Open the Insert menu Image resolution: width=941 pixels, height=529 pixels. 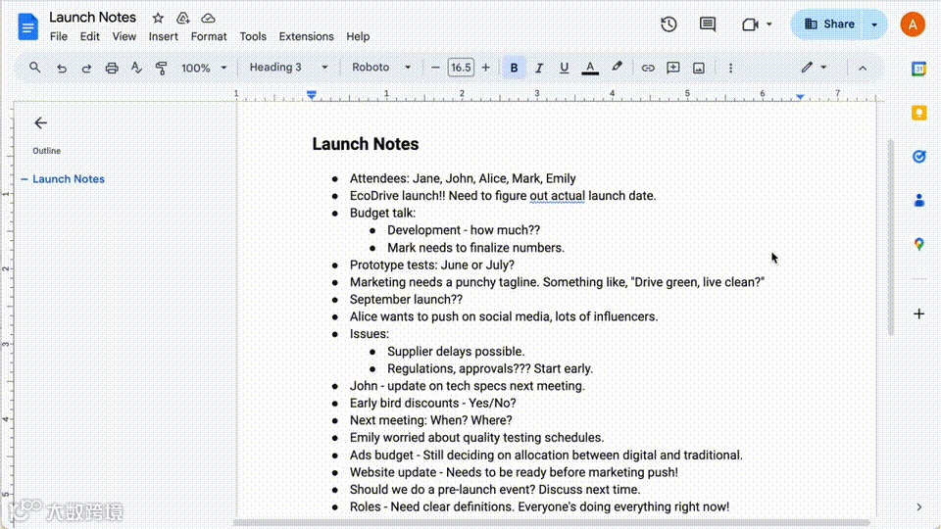pos(164,36)
